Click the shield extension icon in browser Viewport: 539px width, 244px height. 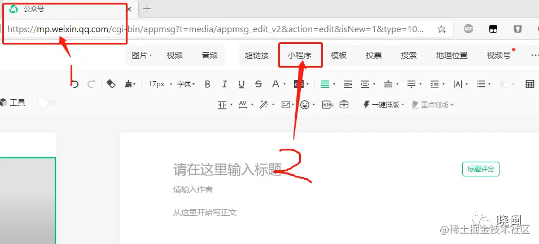pos(518,29)
